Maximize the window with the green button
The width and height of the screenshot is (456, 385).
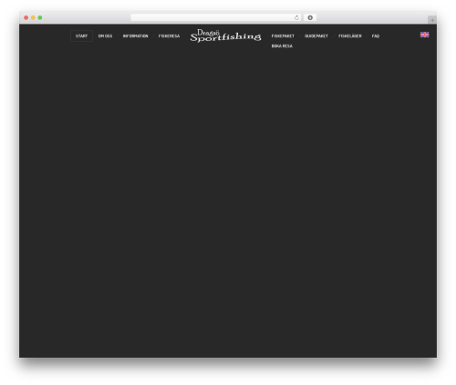(40, 17)
